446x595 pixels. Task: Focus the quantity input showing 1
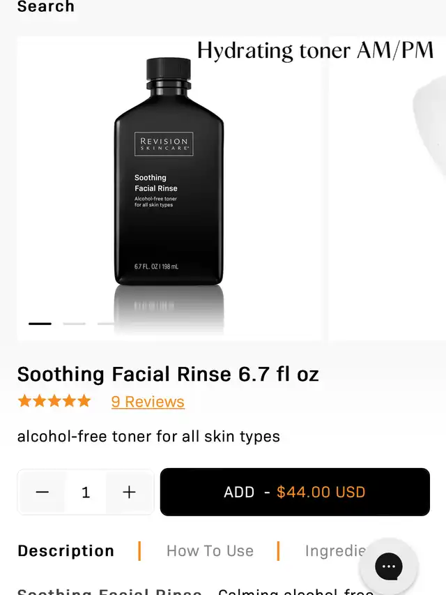click(86, 492)
